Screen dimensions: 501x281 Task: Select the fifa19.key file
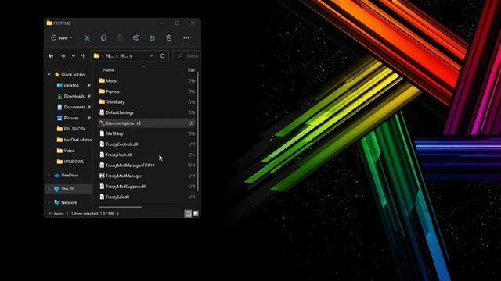115,133
